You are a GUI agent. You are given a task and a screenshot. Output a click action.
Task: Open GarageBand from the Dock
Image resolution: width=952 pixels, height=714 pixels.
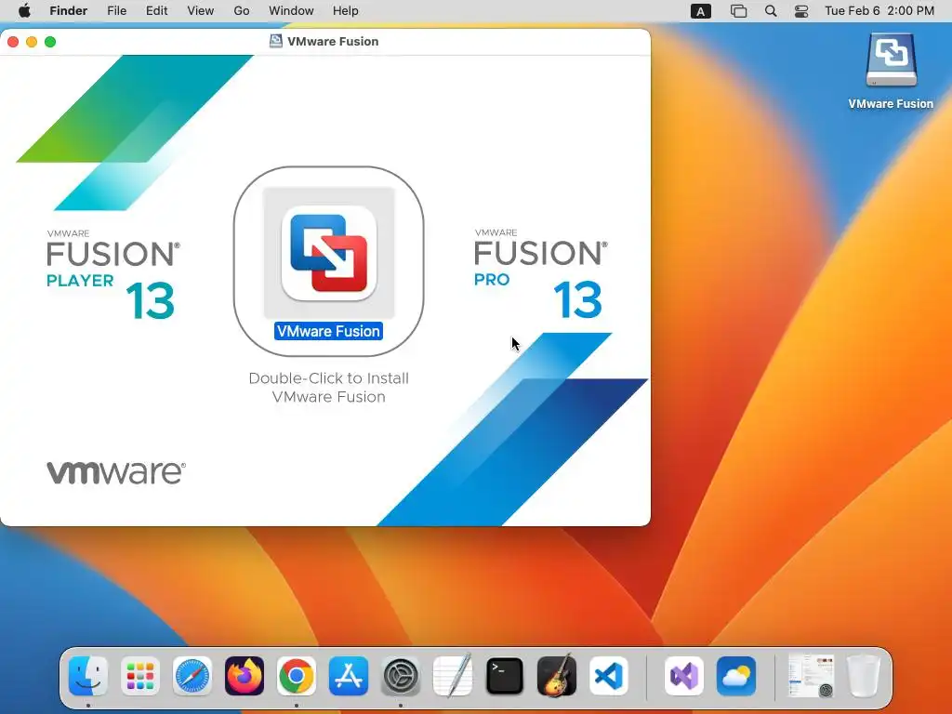pyautogui.click(x=557, y=676)
